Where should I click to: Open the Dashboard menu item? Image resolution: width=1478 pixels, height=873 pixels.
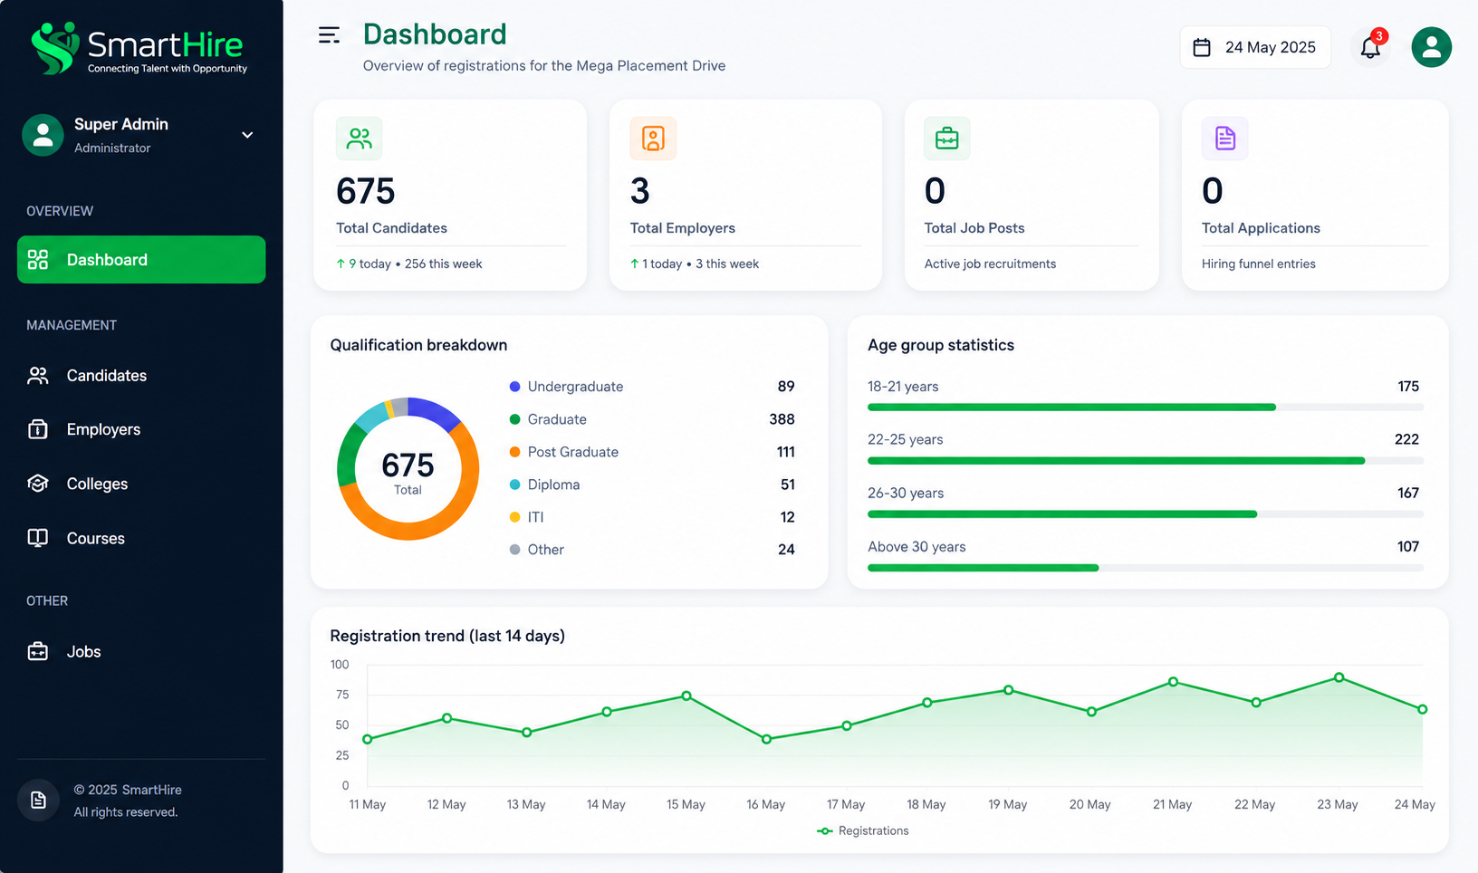[141, 260]
